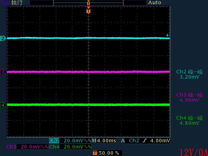The image size is (208, 156).
Task: Click the run status text beside Tek
Action: (16, 3)
